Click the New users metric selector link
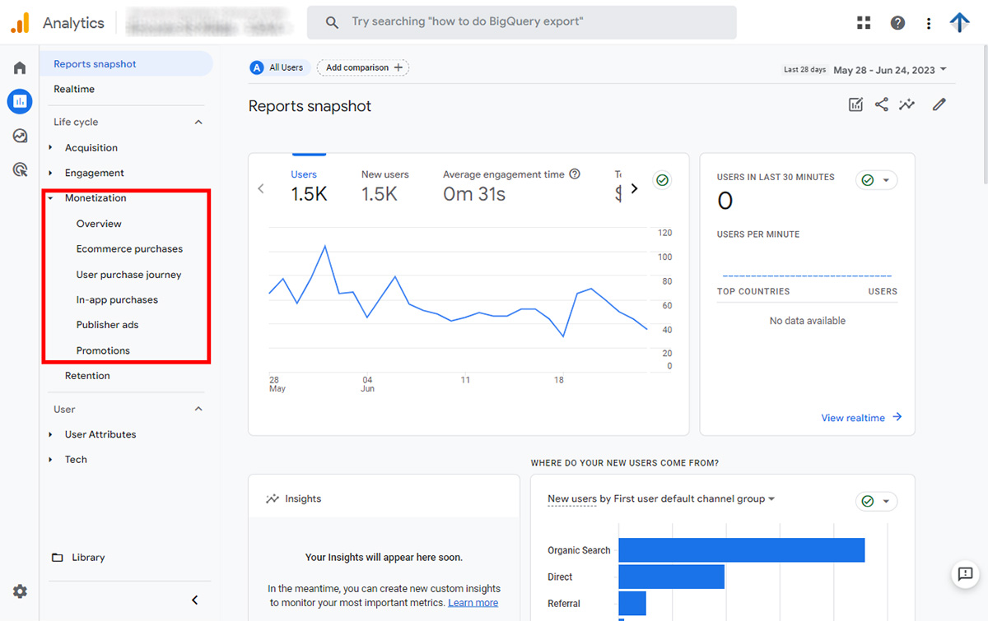 pos(572,498)
